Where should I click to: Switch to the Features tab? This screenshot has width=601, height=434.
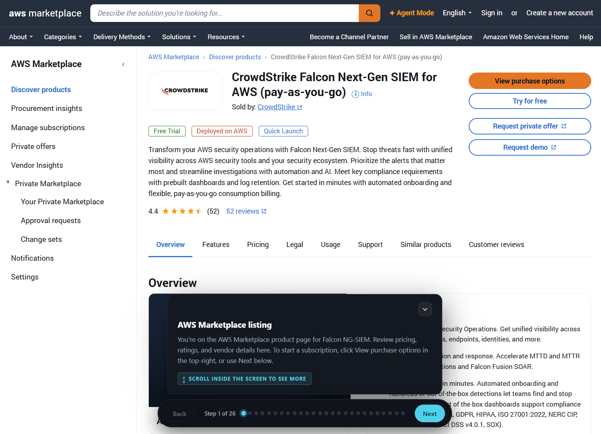point(216,245)
